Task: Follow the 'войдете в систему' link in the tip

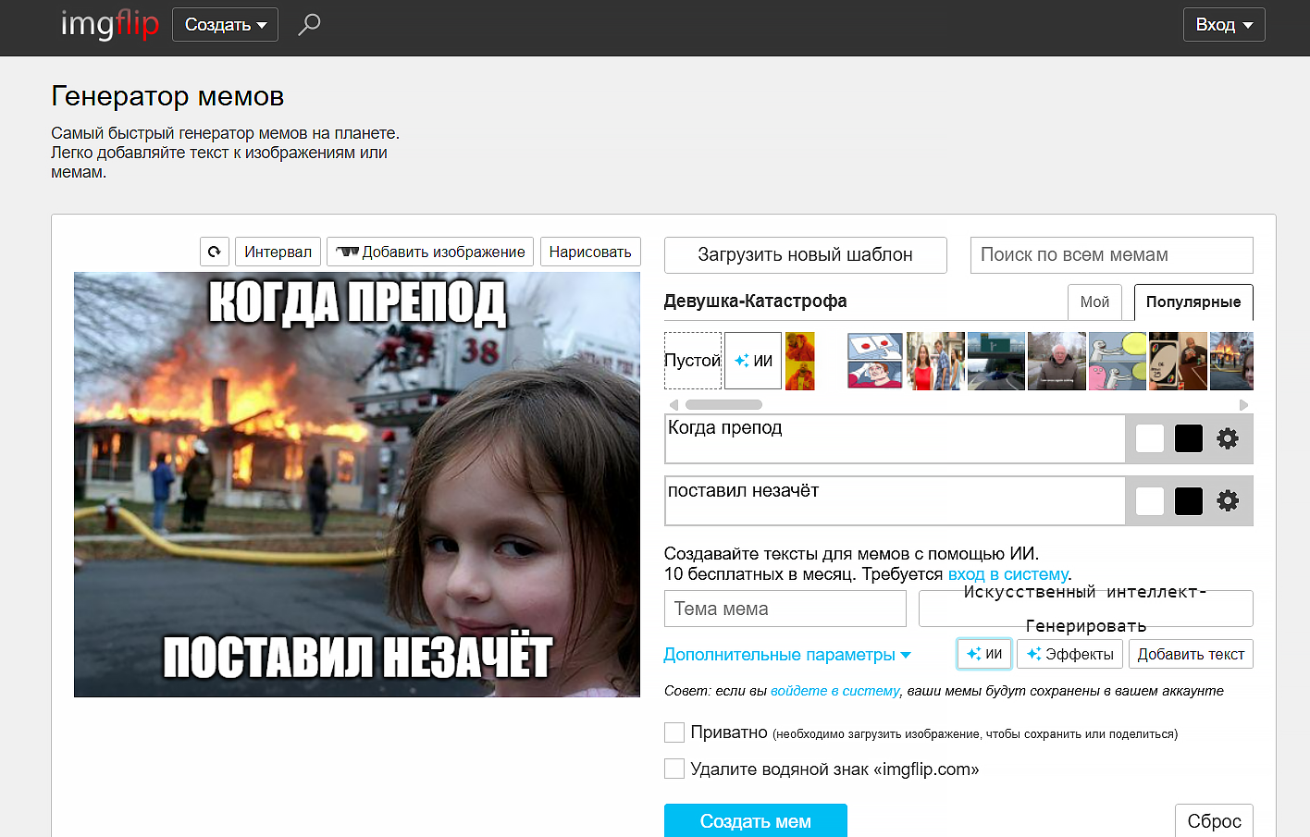Action: [x=834, y=691]
